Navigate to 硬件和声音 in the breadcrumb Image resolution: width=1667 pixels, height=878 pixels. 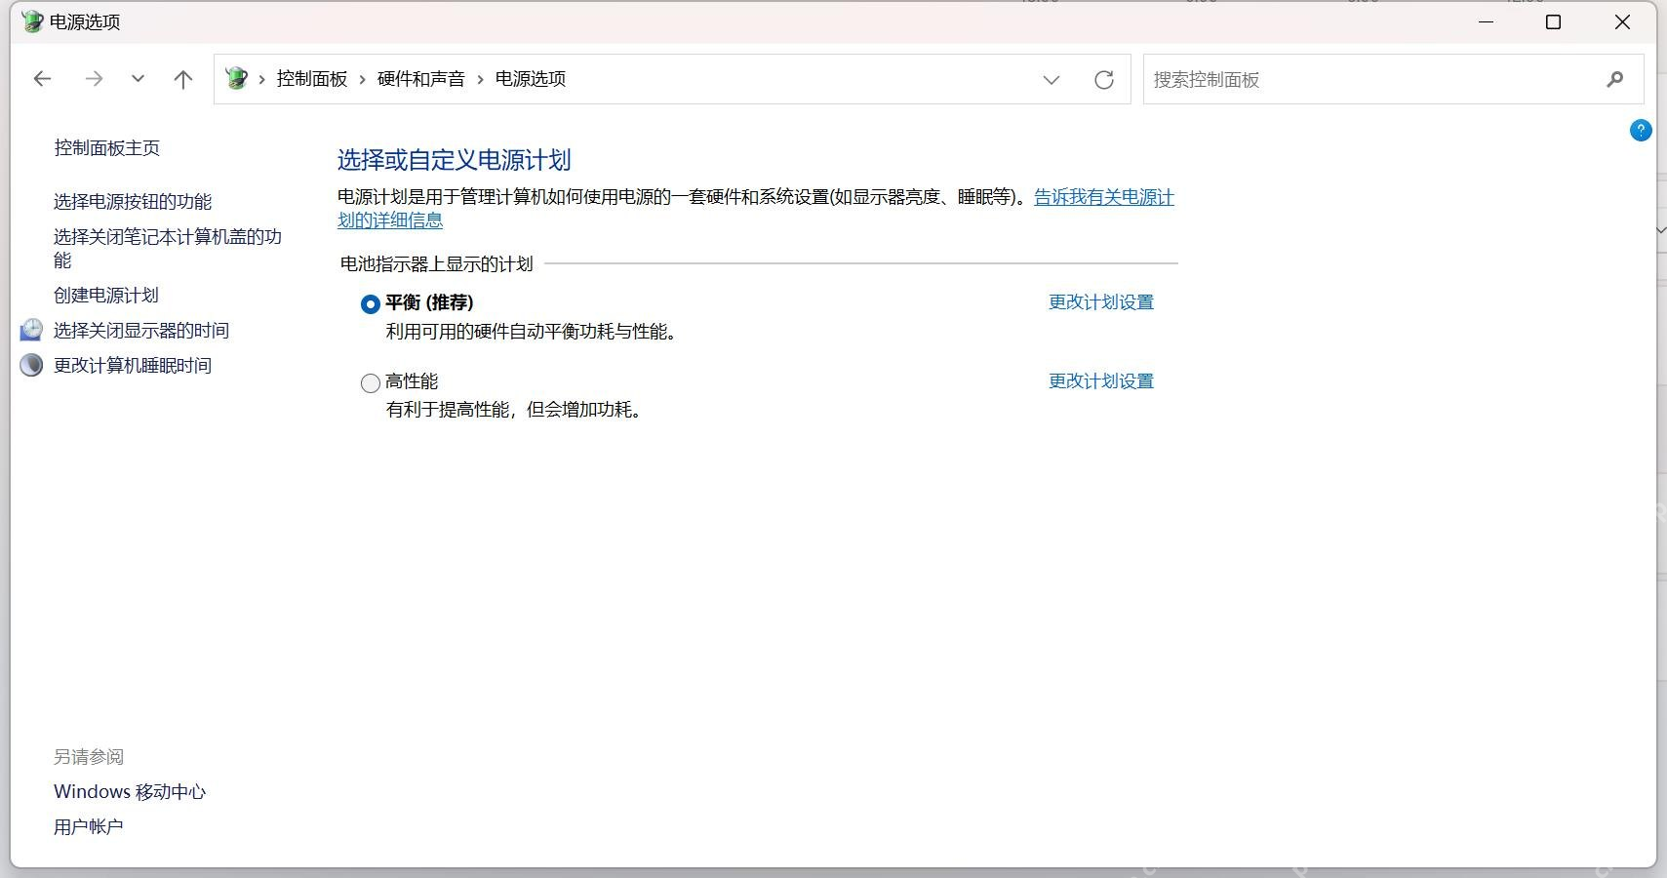[x=421, y=79]
